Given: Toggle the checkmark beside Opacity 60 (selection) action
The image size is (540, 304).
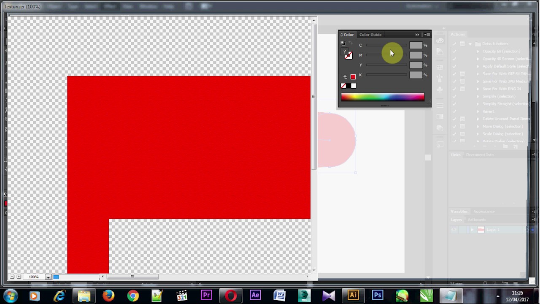Looking at the screenshot, I should [x=454, y=52].
